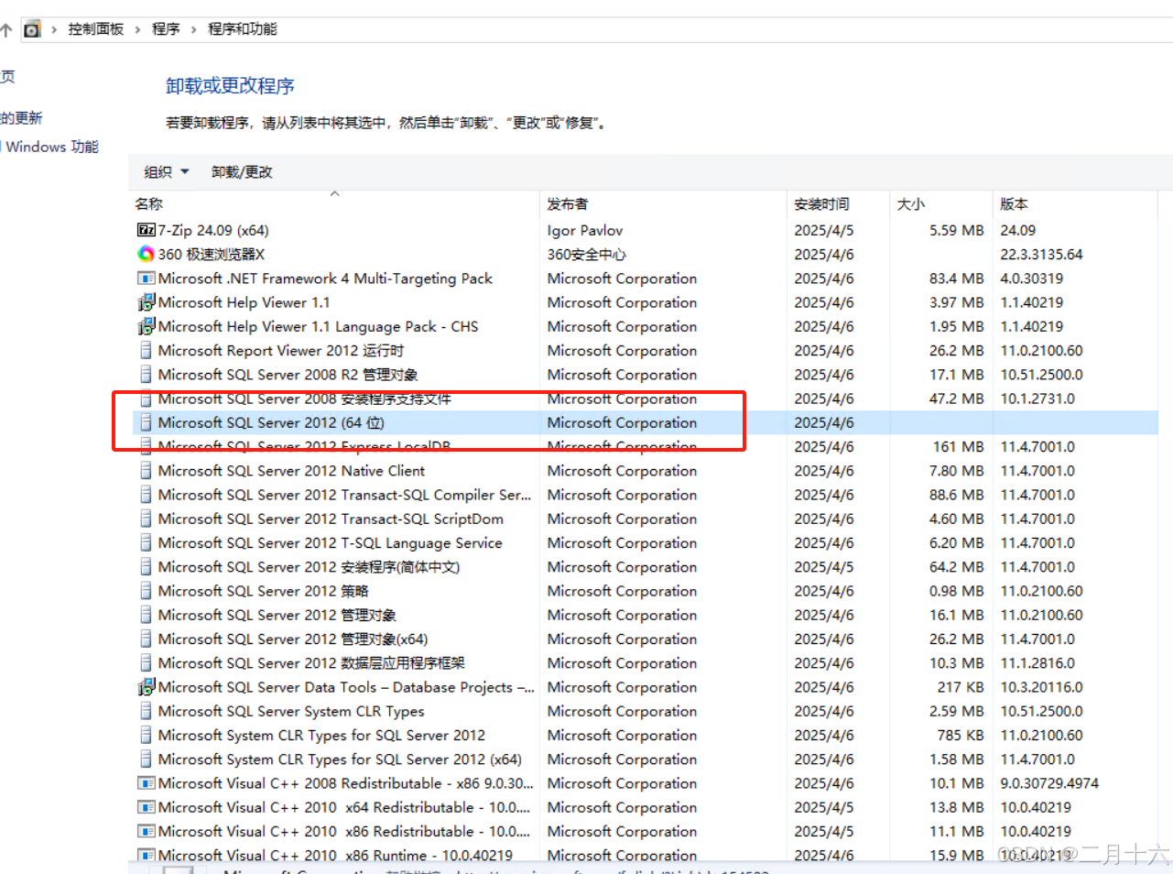Click the 47.2 MB size cell
This screenshot has height=874, width=1173.
[x=957, y=399]
